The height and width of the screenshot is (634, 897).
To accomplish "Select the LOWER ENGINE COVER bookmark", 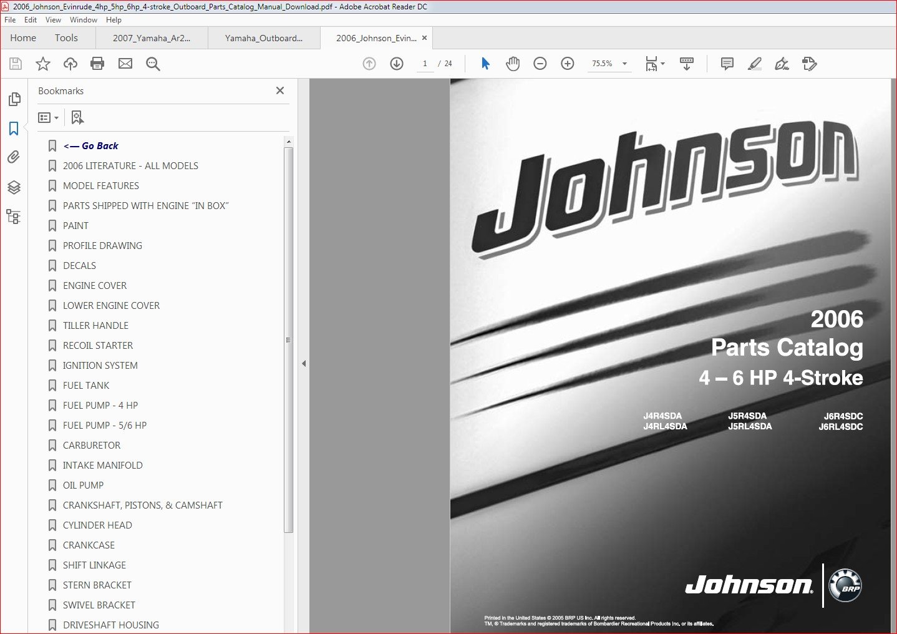I will click(x=111, y=306).
